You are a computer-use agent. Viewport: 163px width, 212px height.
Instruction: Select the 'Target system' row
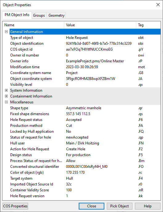click(x=85, y=178)
